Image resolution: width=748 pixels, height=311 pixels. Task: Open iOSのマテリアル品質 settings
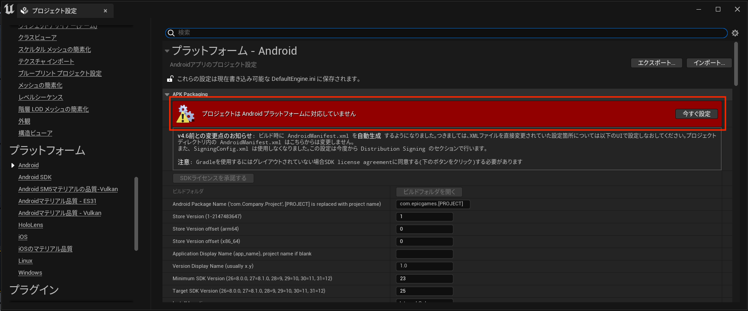coord(46,249)
